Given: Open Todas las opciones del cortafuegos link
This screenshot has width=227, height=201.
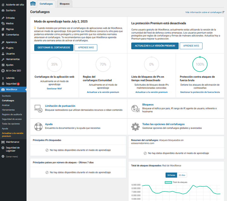Looking at the screenshot, I should click(163, 124).
